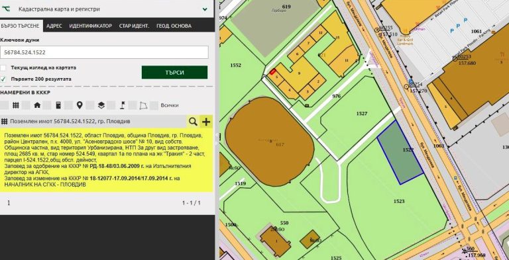The image size is (509, 260).
Task: Select the building house filter icon
Action: [x=37, y=105]
